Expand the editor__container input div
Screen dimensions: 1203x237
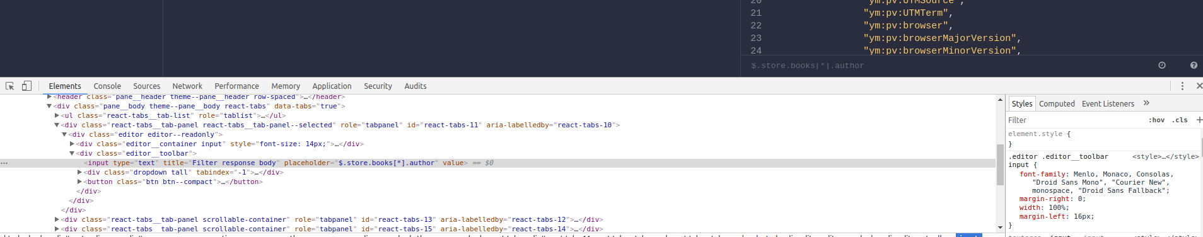[72, 144]
